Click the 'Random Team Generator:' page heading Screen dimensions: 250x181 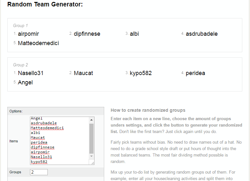pos(45,5)
